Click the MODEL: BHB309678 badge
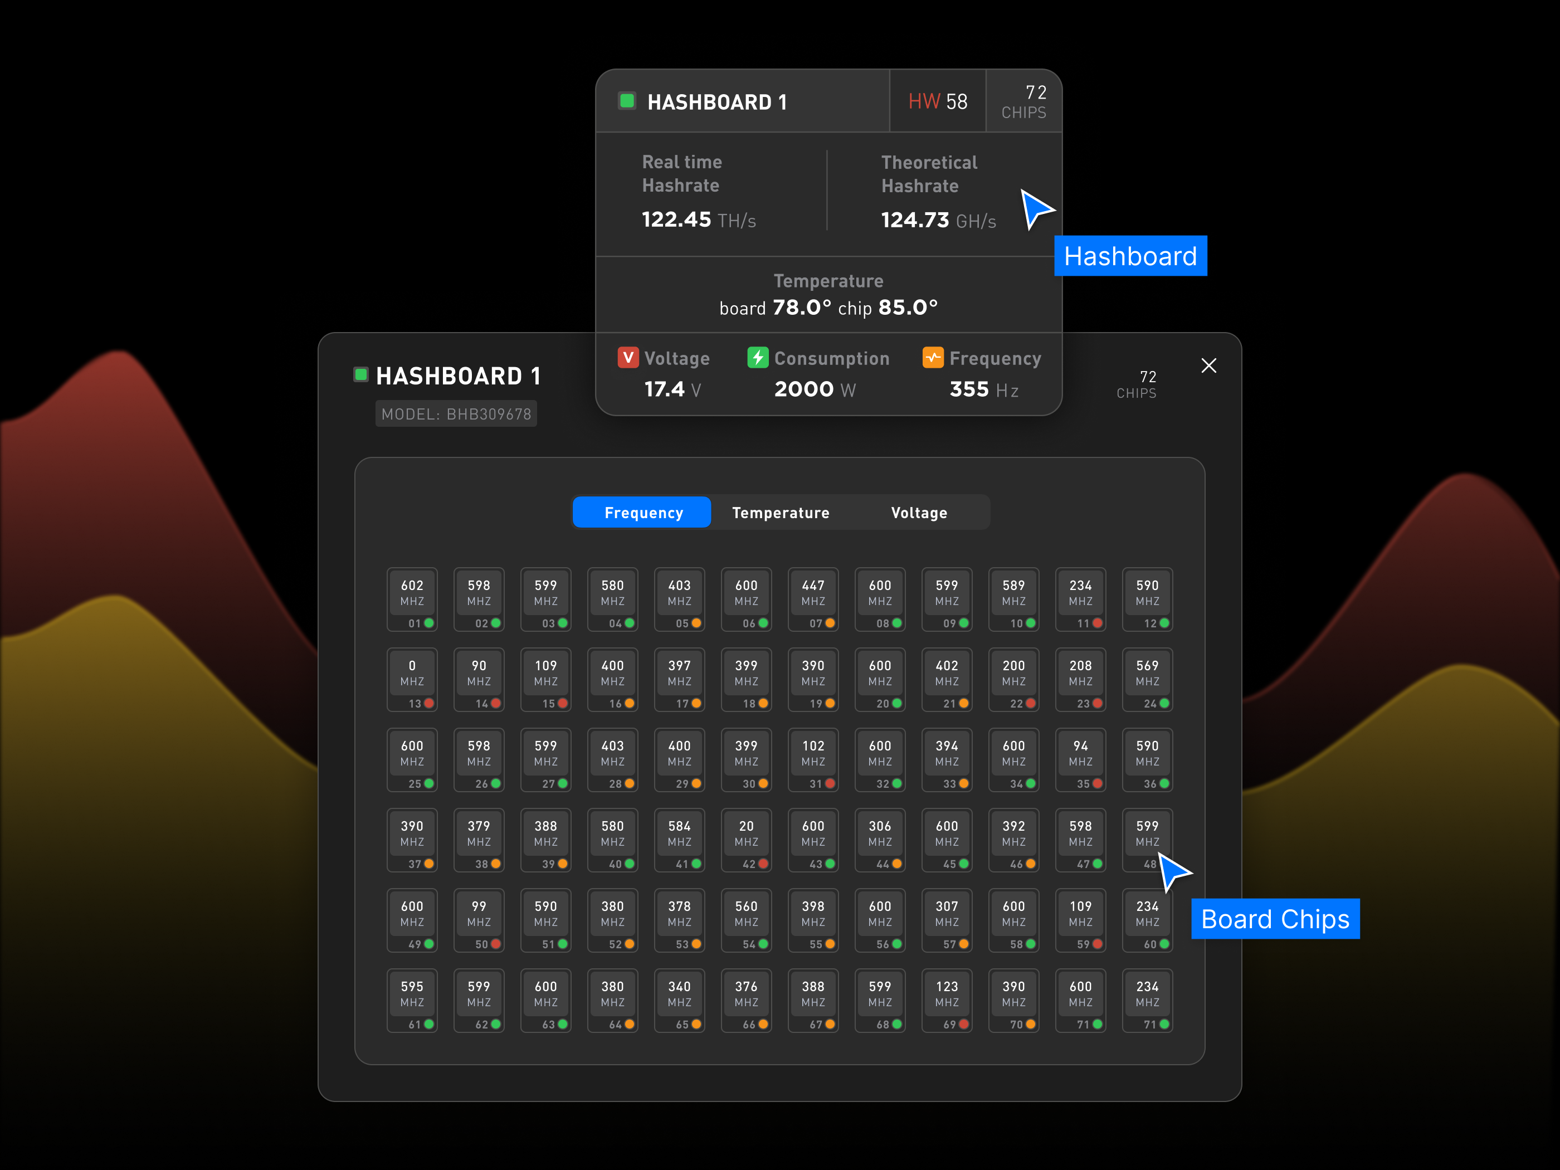The width and height of the screenshot is (1560, 1170). tap(456, 413)
